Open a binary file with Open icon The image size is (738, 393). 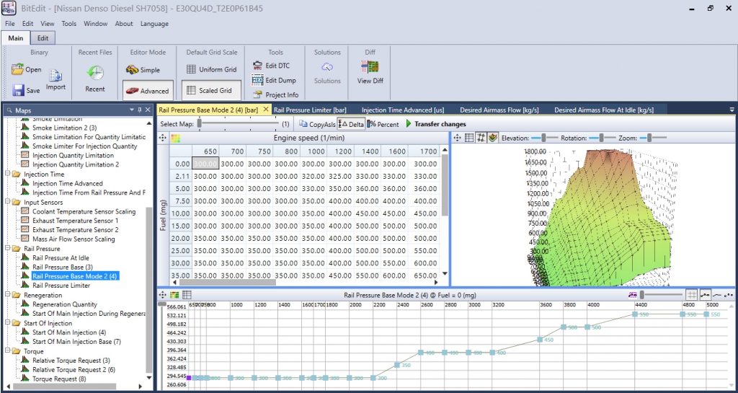17,70
